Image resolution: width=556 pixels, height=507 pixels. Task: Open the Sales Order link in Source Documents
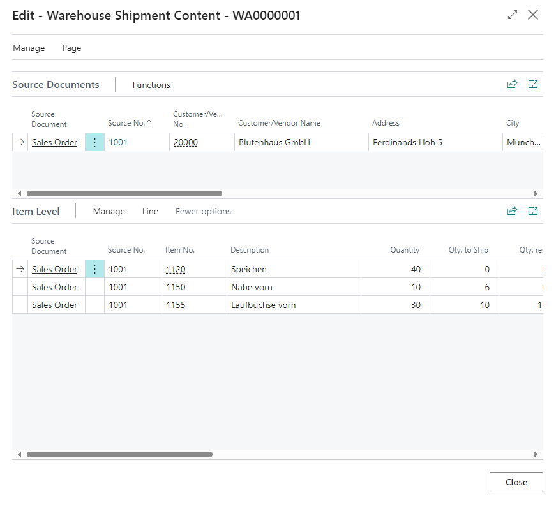[54, 142]
